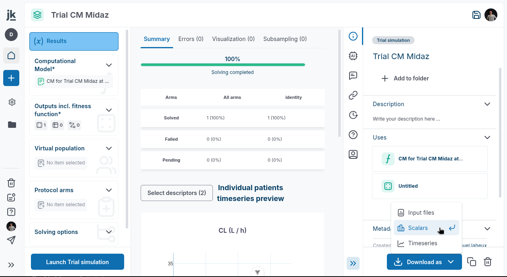Open the version history clock icon
This screenshot has width=507, height=277.
tap(353, 115)
